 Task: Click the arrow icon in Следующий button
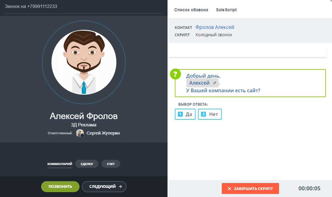tap(120, 187)
